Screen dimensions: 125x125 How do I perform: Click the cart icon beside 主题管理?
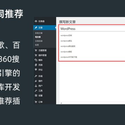[x=36, y=50]
